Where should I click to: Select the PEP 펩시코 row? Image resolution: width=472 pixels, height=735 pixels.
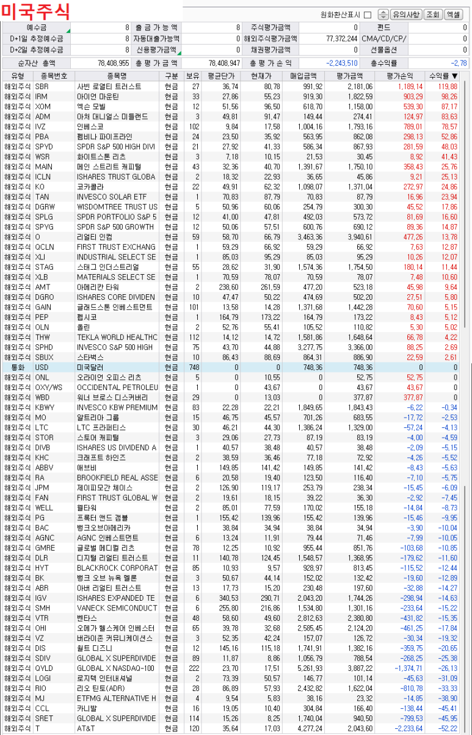click(231, 317)
